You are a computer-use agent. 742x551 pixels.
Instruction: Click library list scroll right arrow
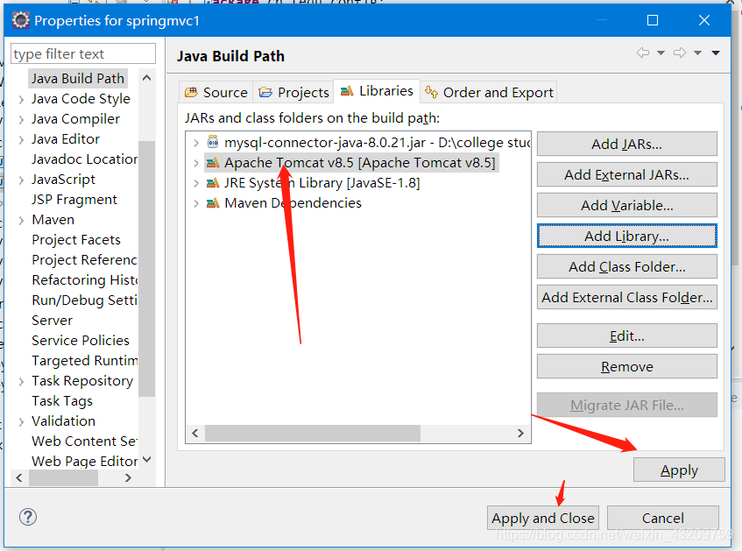coord(520,433)
